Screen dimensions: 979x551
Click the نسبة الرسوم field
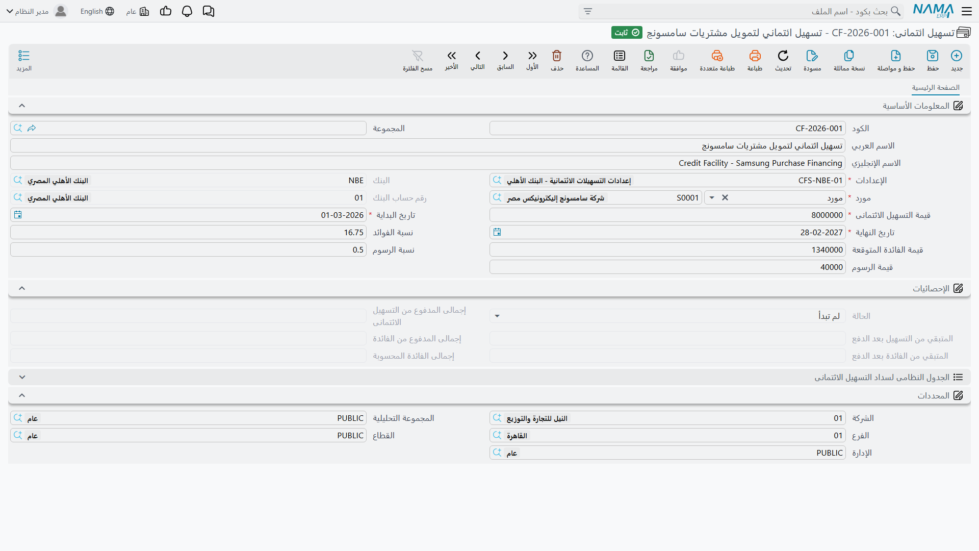click(188, 249)
